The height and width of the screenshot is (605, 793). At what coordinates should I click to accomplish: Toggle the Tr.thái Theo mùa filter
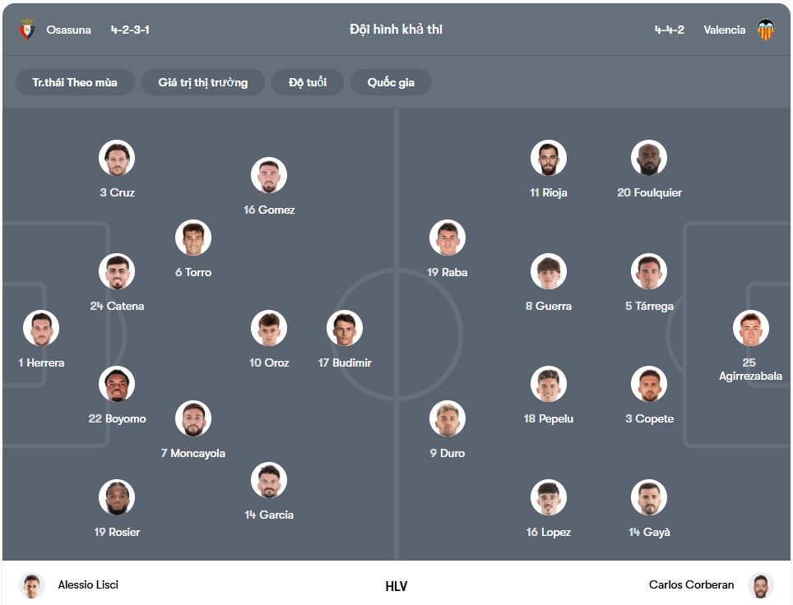(x=75, y=82)
